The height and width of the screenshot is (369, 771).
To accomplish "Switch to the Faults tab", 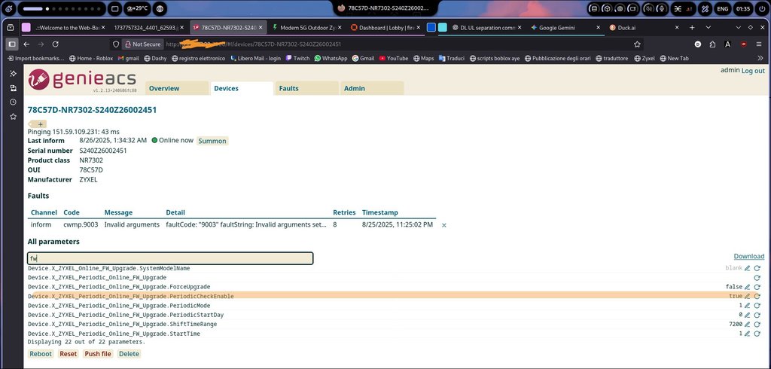I will coord(288,88).
